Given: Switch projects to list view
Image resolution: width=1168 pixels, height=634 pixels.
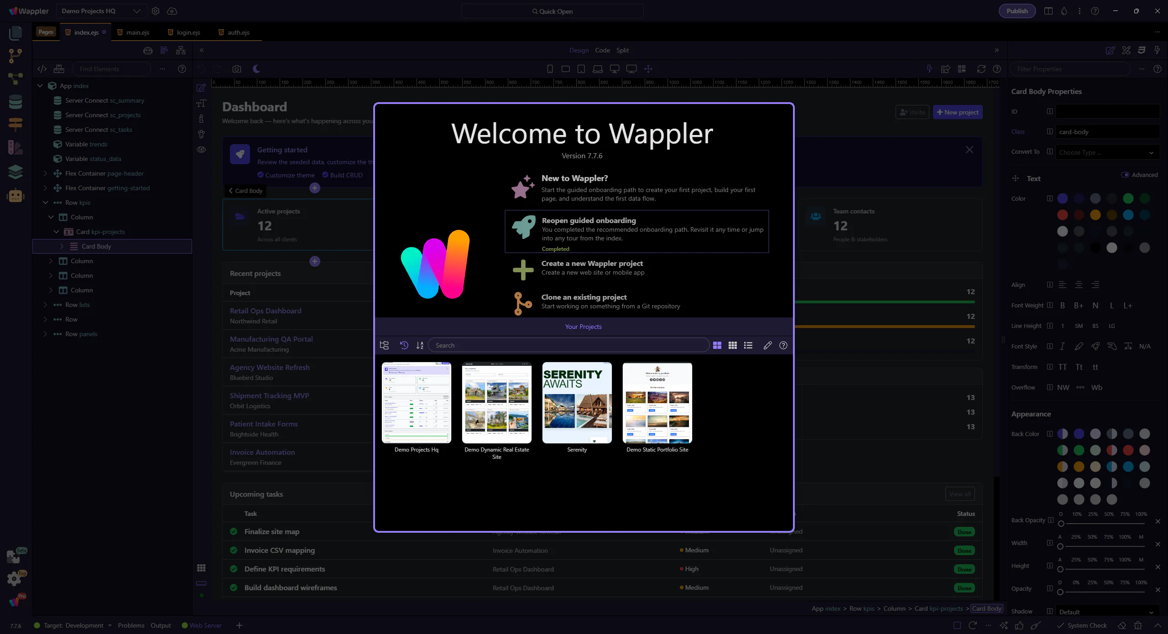Looking at the screenshot, I should coord(748,345).
